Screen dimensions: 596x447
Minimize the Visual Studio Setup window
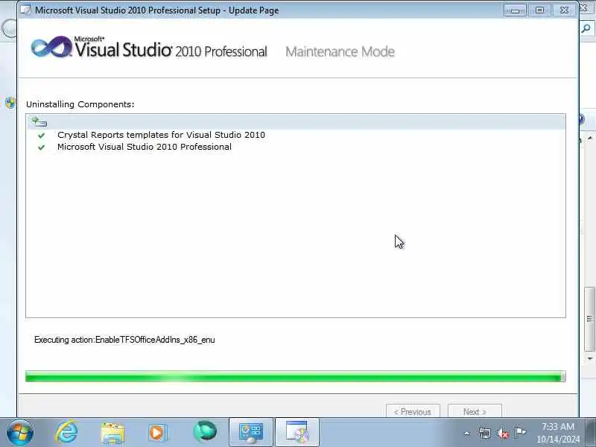pyautogui.click(x=515, y=10)
